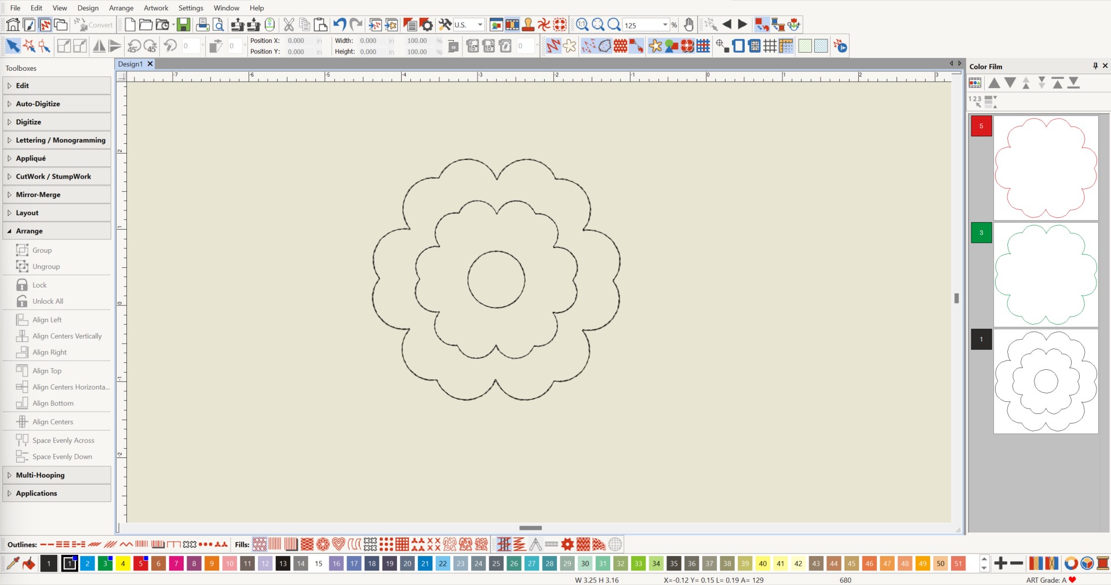1111x585 pixels.
Task: Expand the Multi-Hooping toolbox
Action: [57, 475]
